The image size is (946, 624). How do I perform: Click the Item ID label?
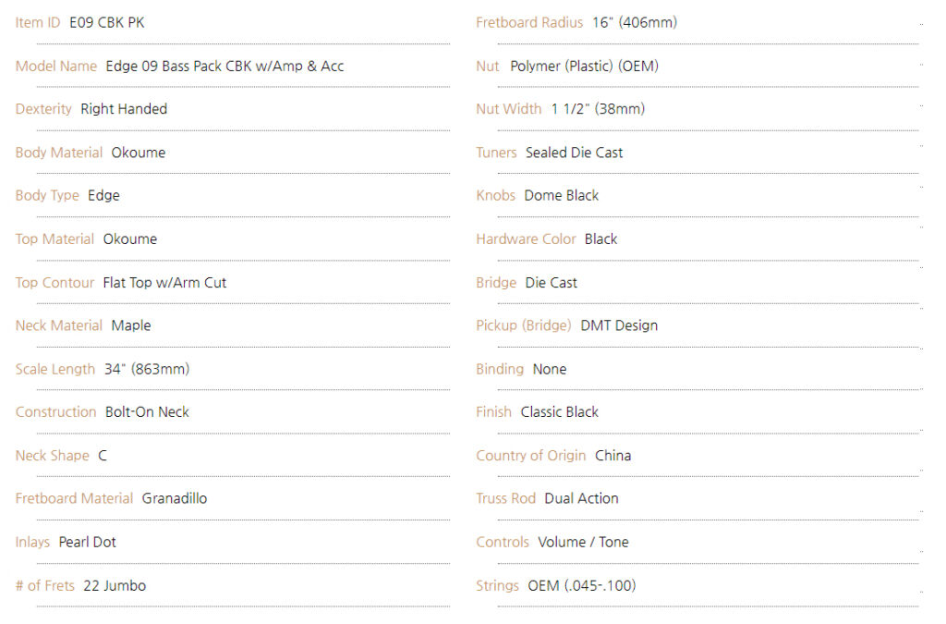37,23
